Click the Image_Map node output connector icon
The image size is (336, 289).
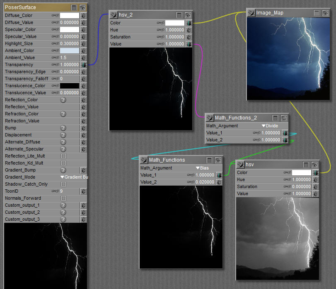pyautogui.click(x=251, y=13)
